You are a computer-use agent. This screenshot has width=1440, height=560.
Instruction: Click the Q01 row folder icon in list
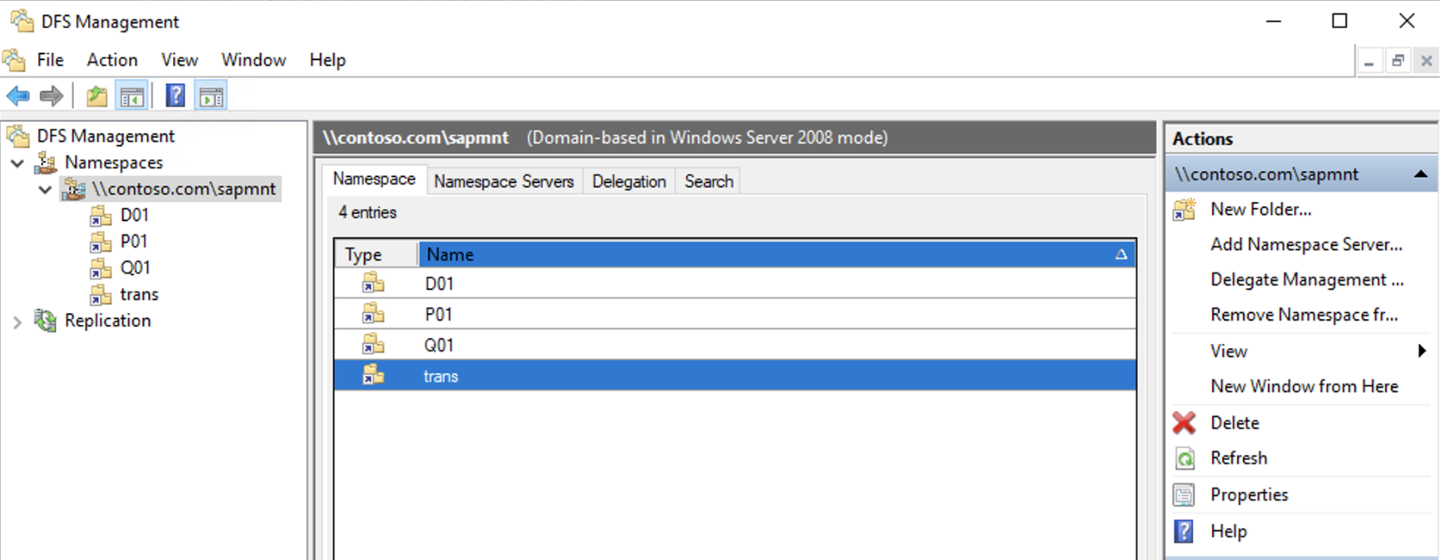[x=373, y=345]
